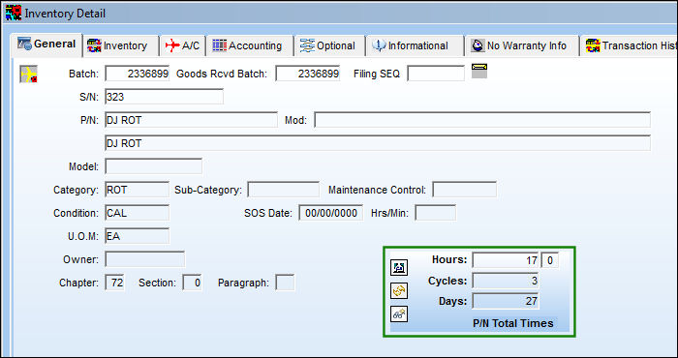Click the Hours minutes box showing 0
Screen dimensions: 678x358
point(549,260)
